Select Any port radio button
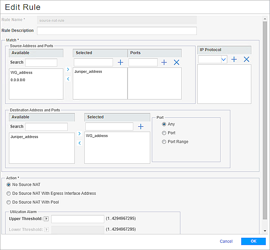The image size is (270, 250). click(164, 124)
